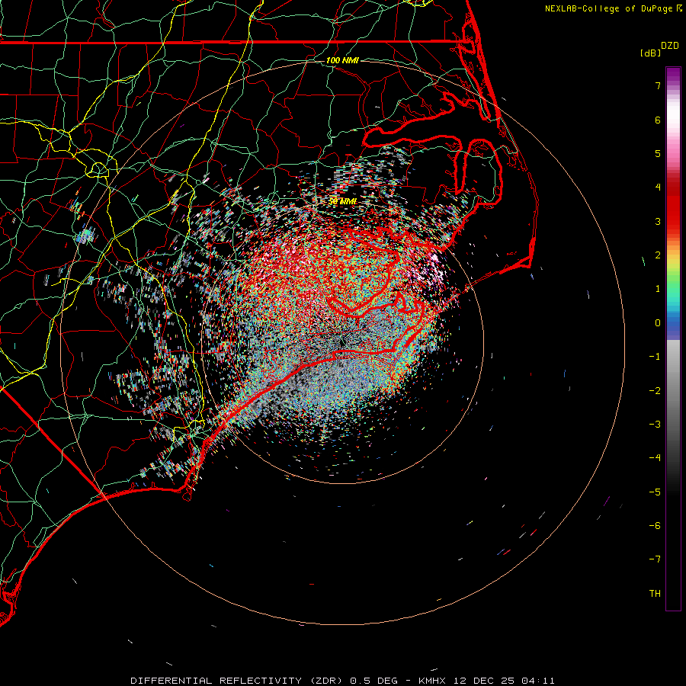
Task: Click the 2 dB value on color scale
Action: coord(658,255)
